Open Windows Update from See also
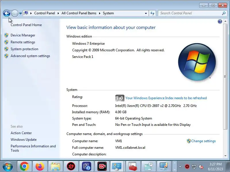230x172 pixels. click(24, 140)
